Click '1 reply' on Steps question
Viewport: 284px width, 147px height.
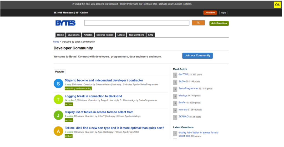click(68, 84)
